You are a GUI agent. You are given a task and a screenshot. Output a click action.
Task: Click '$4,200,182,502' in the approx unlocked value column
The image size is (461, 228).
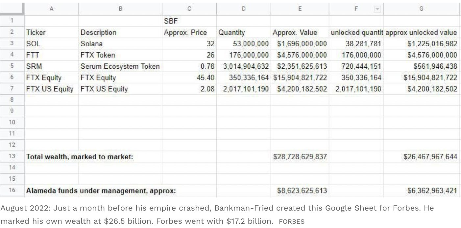click(421, 89)
